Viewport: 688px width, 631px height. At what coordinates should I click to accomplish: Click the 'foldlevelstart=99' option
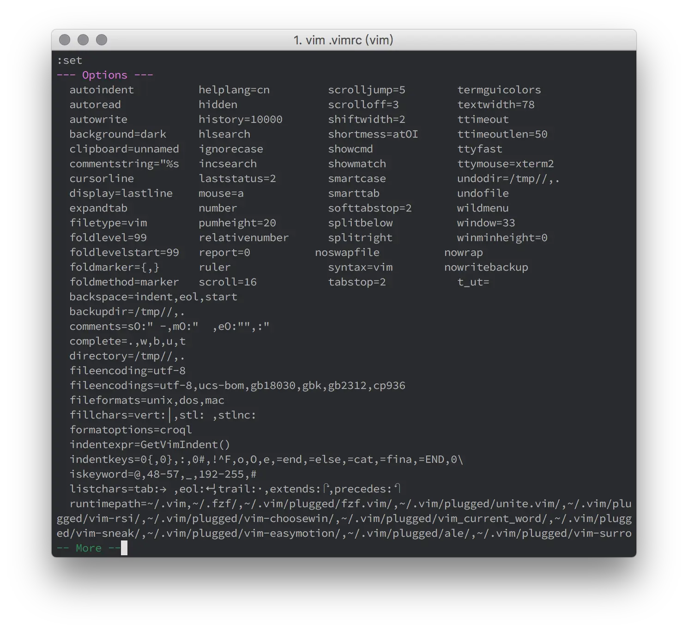tap(124, 253)
